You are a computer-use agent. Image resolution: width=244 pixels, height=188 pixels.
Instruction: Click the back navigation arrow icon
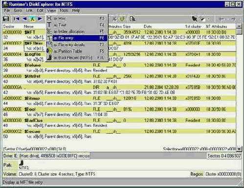click(x=222, y=19)
